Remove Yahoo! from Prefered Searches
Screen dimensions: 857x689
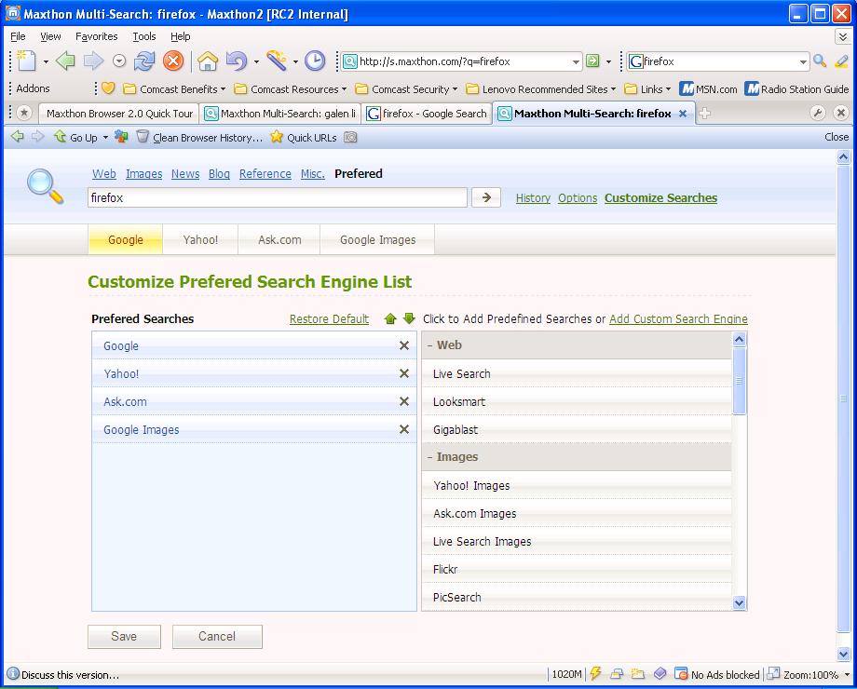tap(404, 373)
